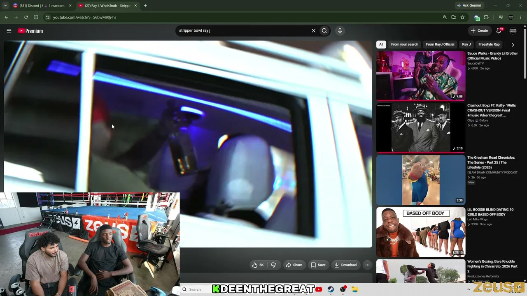Open Ask Gemini in Chrome
This screenshot has height=296, width=527.
coord(469,6)
